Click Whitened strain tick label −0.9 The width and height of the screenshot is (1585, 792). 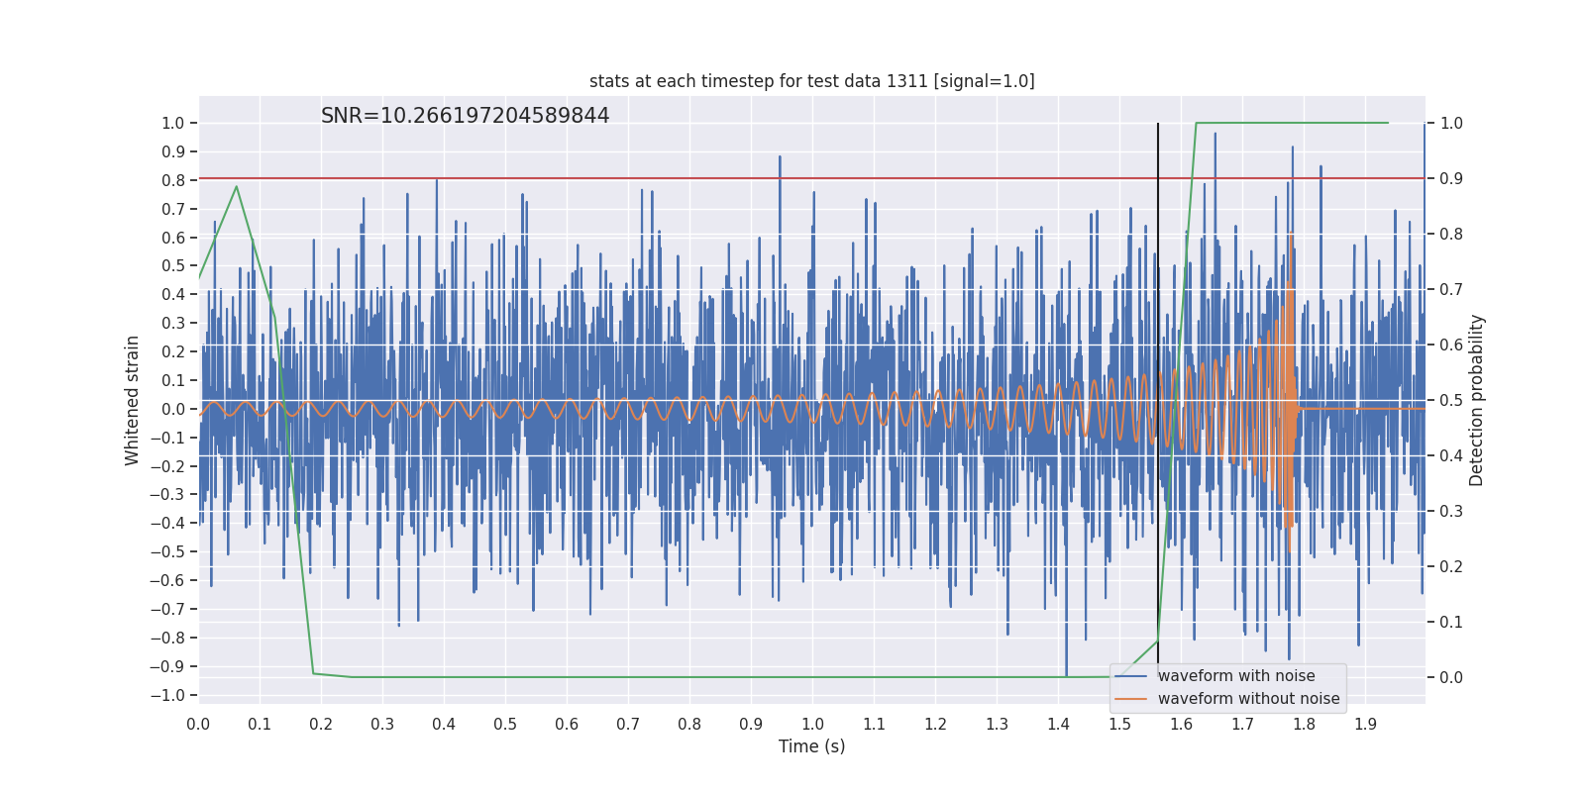coord(167,667)
